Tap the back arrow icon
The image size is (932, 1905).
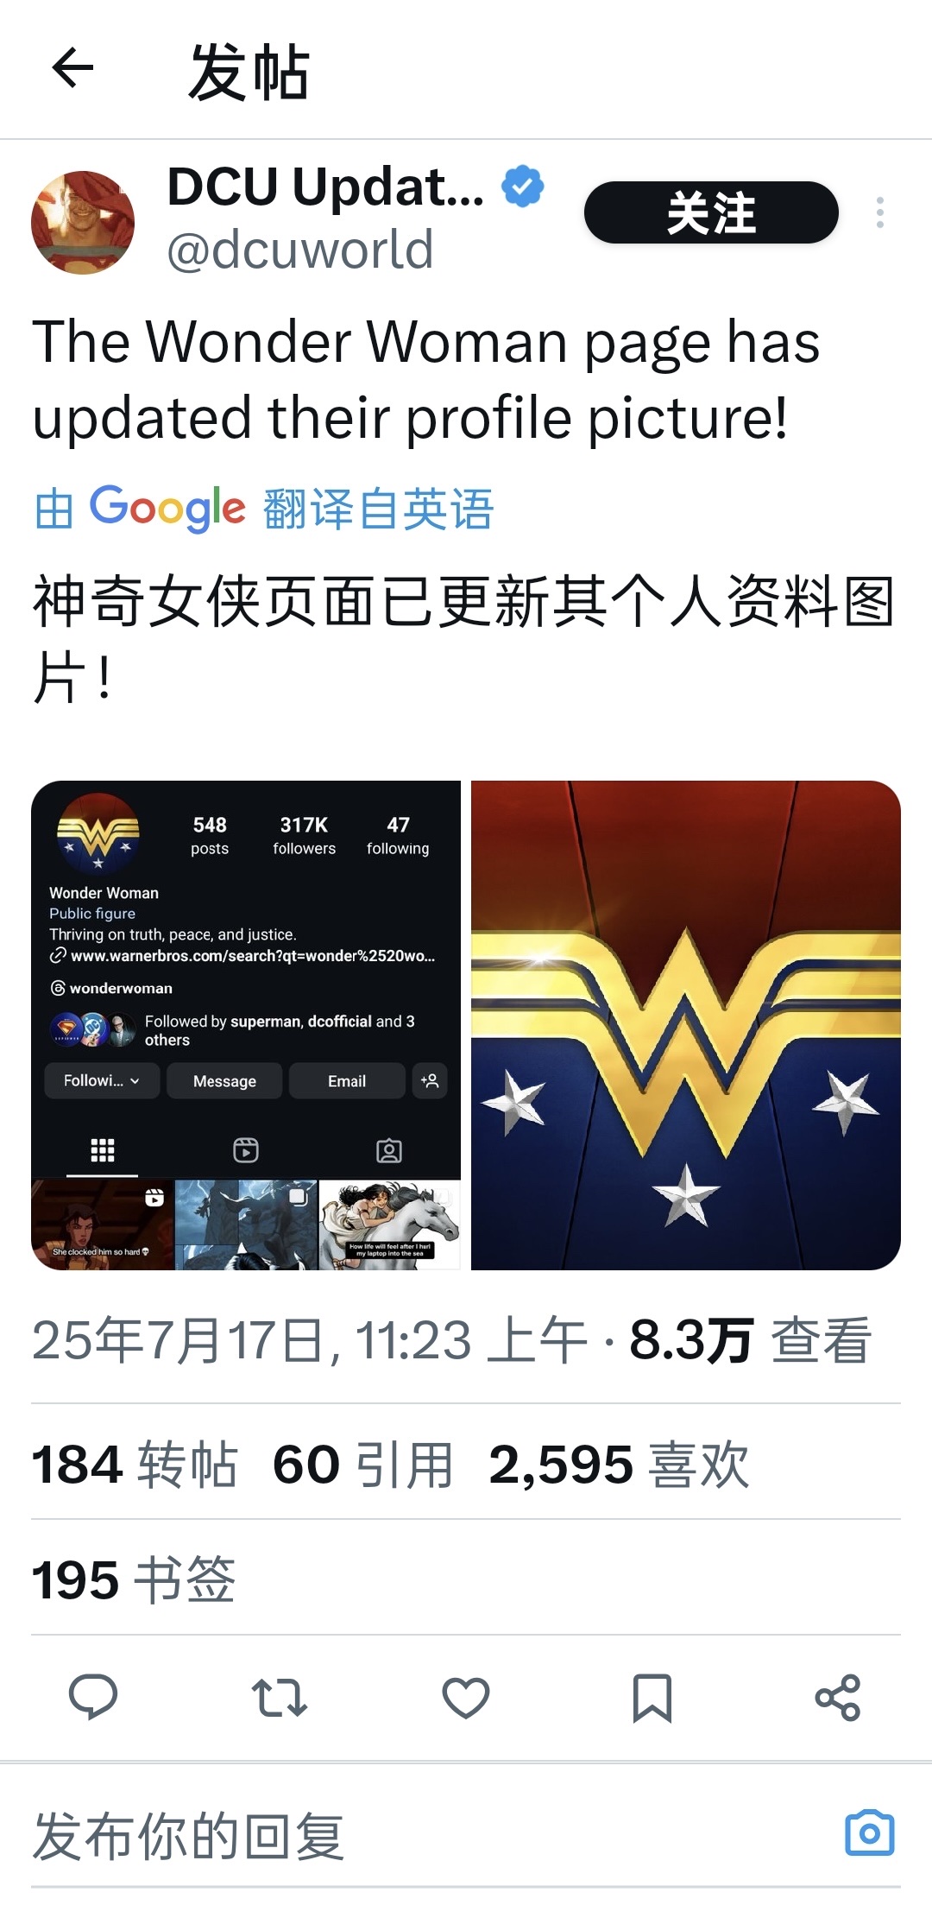coord(72,68)
